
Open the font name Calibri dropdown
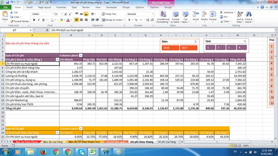pos(53,14)
